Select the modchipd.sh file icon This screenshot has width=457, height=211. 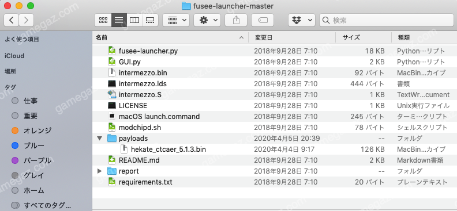(112, 128)
